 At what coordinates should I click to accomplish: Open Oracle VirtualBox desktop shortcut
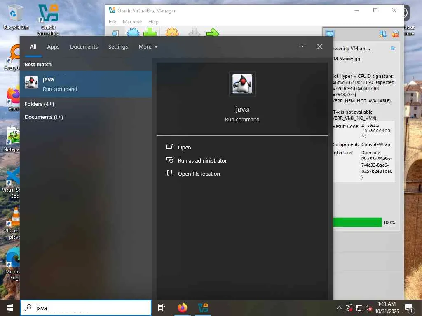(x=48, y=20)
